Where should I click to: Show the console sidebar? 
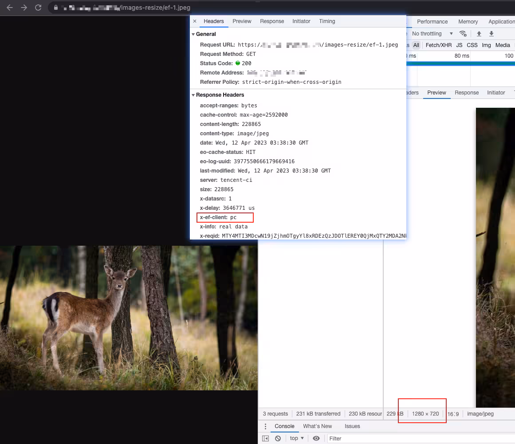point(265,438)
